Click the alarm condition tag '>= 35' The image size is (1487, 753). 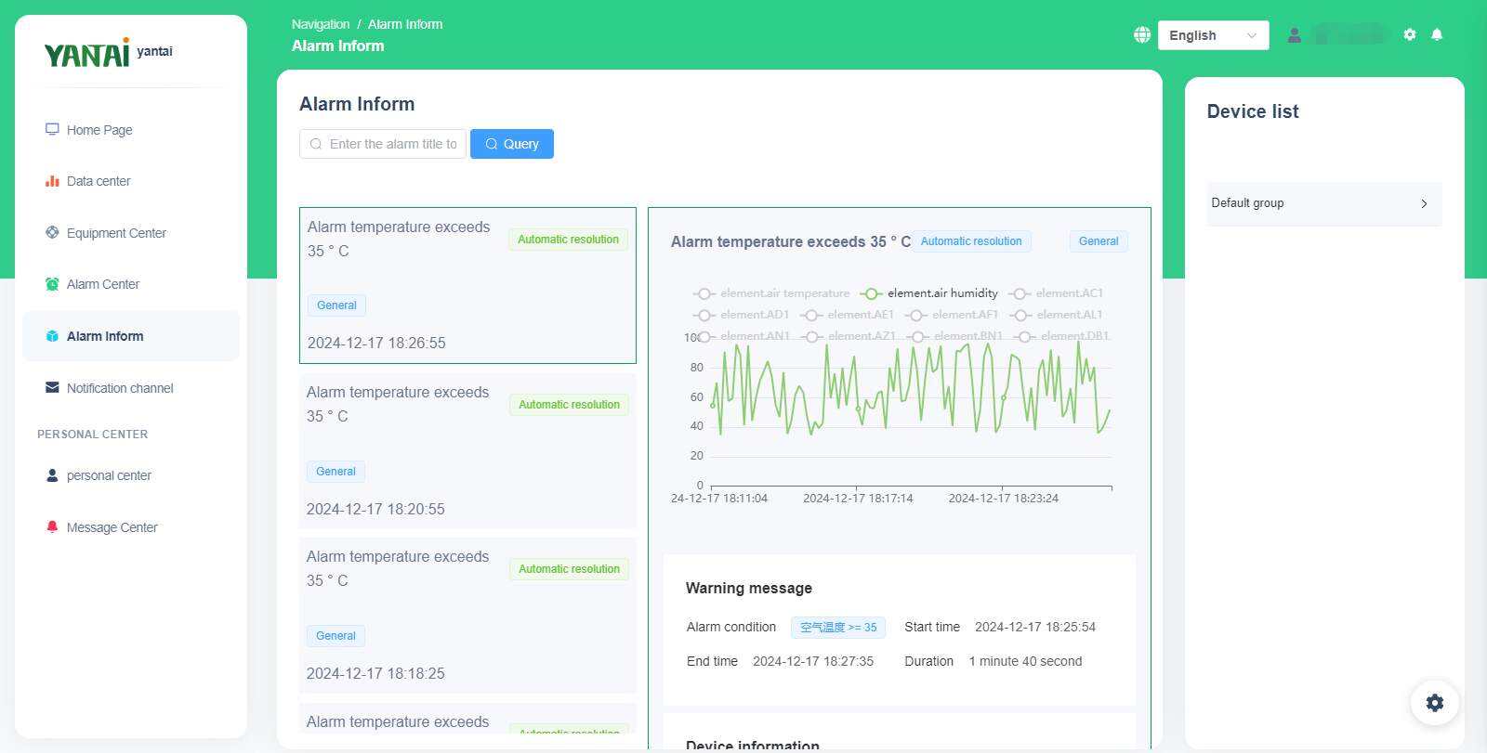pyautogui.click(x=838, y=628)
